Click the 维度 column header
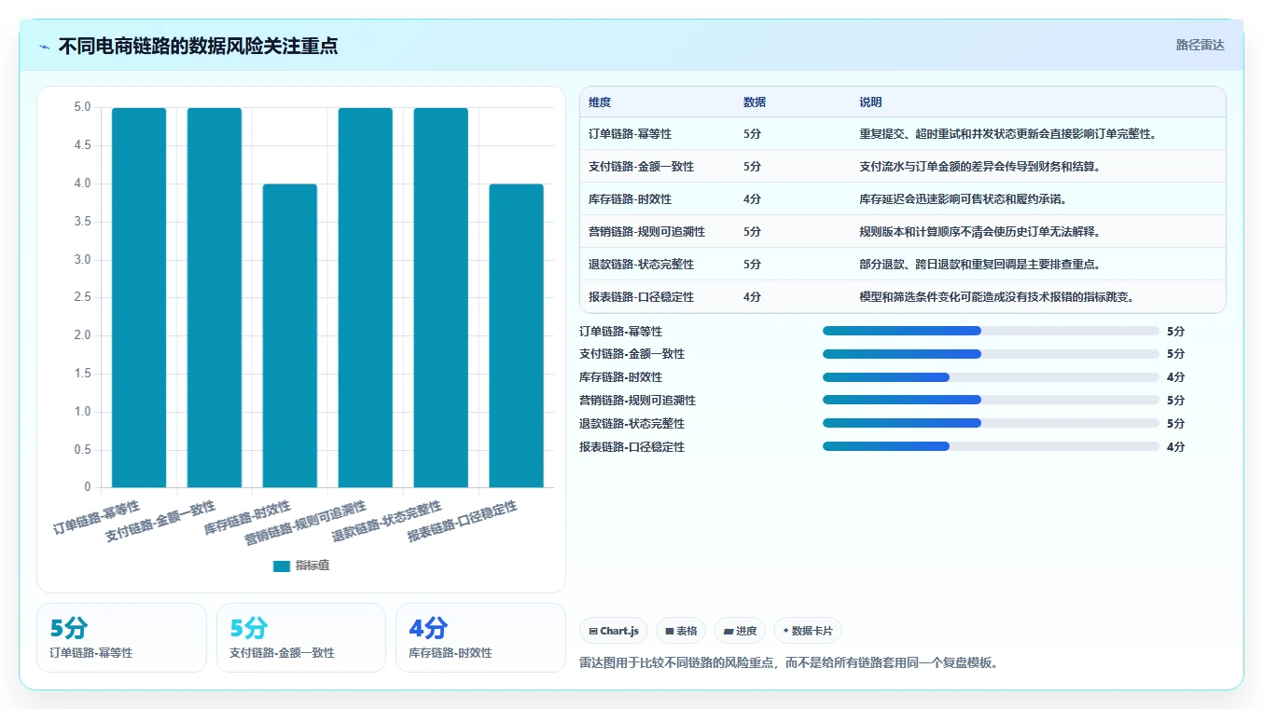Viewport: 1263px width, 709px height. coord(600,102)
